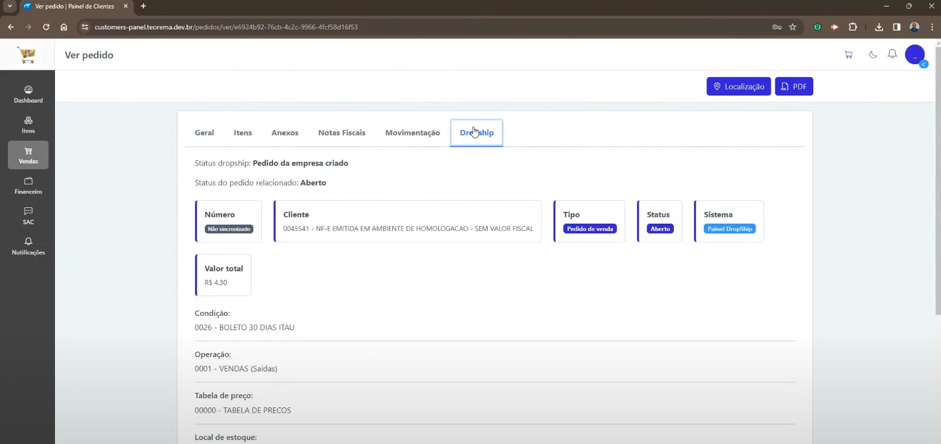Click the site info icon in the address bar
Image resolution: width=941 pixels, height=444 pixels.
(x=84, y=27)
